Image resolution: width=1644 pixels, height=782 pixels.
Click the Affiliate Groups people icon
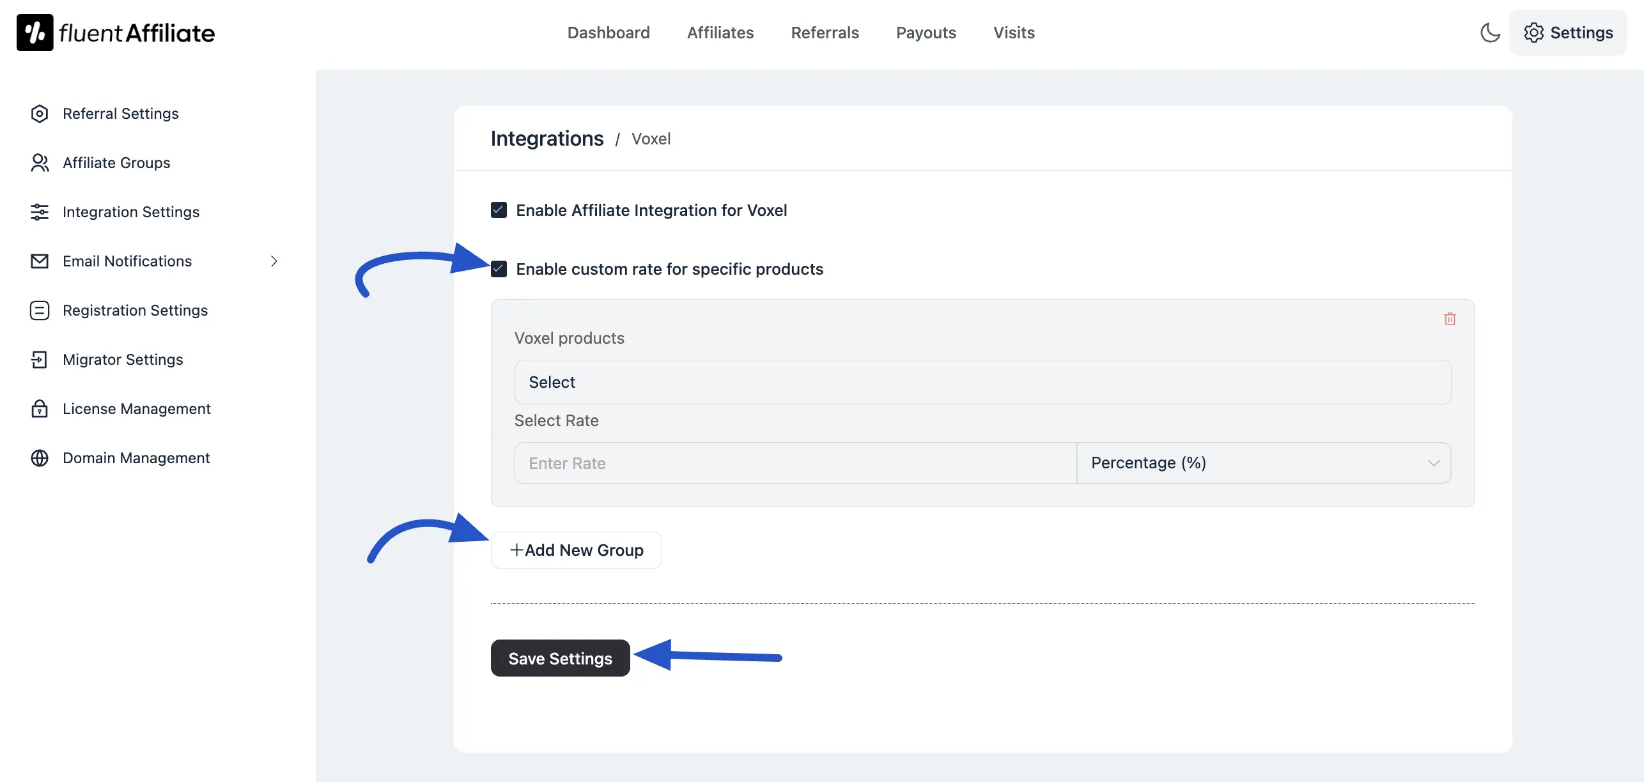tap(40, 163)
